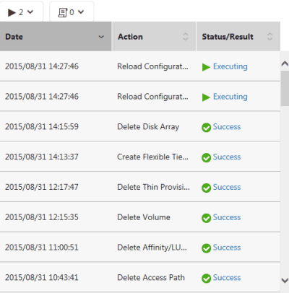Open Success link for Delete Affinity/LUN row
This screenshot has width=289, height=293.
pyautogui.click(x=227, y=248)
